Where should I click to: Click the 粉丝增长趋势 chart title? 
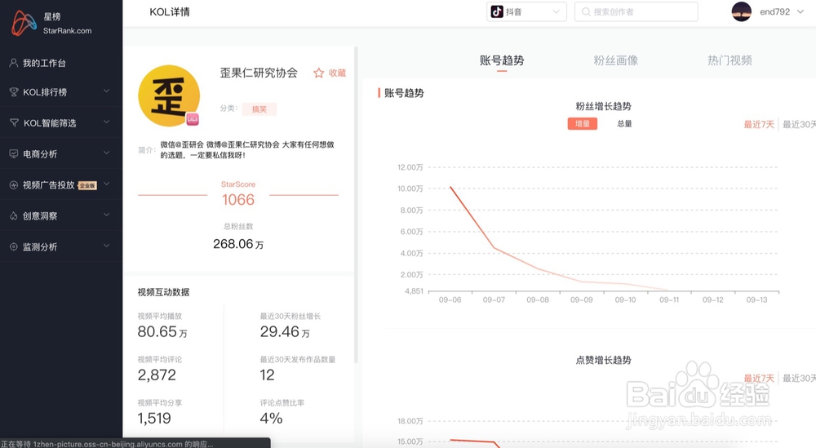tap(603, 106)
